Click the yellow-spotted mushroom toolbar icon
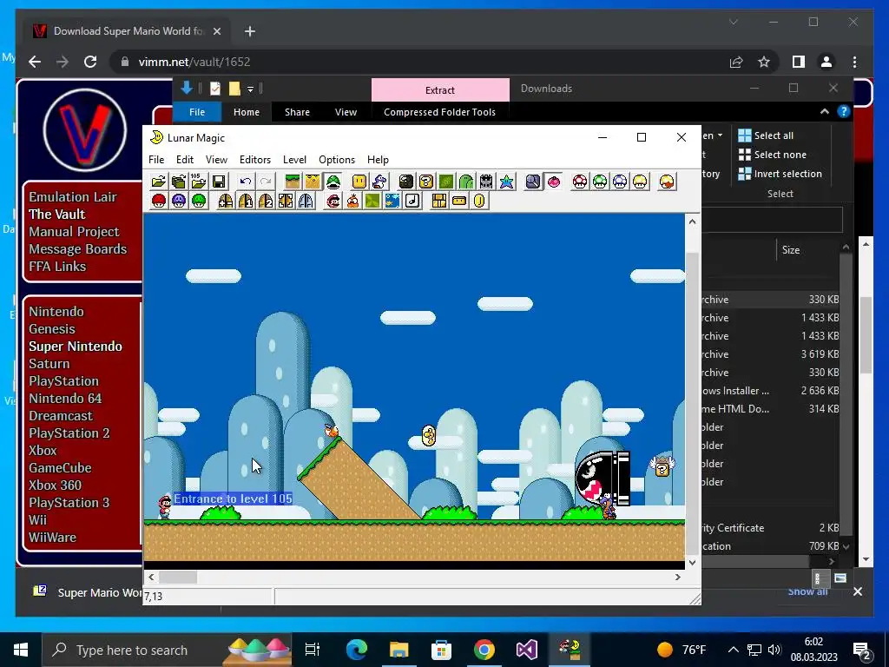The image size is (889, 667). point(640,182)
